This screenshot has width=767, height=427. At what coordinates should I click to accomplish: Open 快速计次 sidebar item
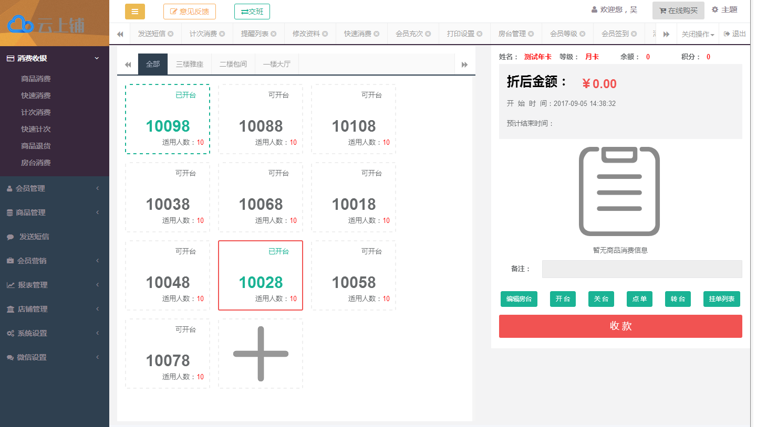coord(36,129)
